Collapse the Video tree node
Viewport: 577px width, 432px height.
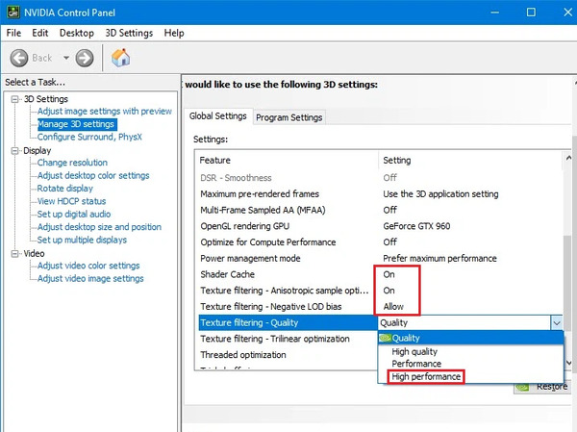click(14, 254)
